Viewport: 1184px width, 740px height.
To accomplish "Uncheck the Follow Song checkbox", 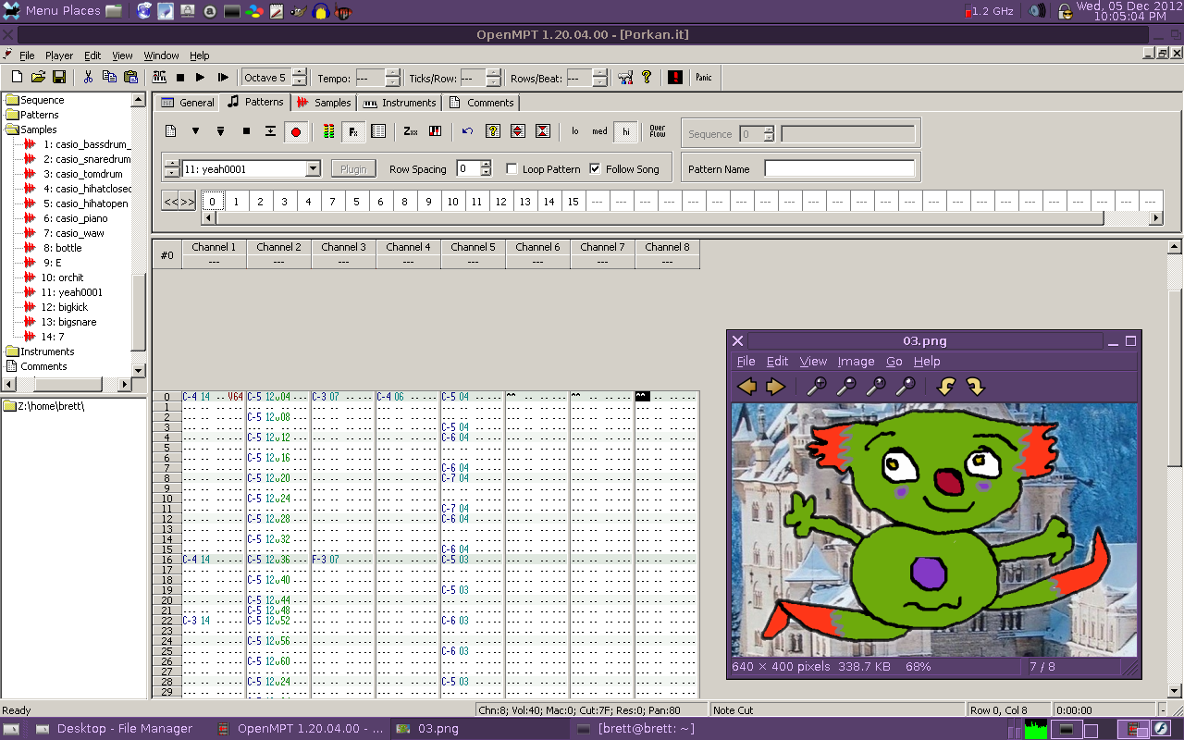I will (x=595, y=169).
